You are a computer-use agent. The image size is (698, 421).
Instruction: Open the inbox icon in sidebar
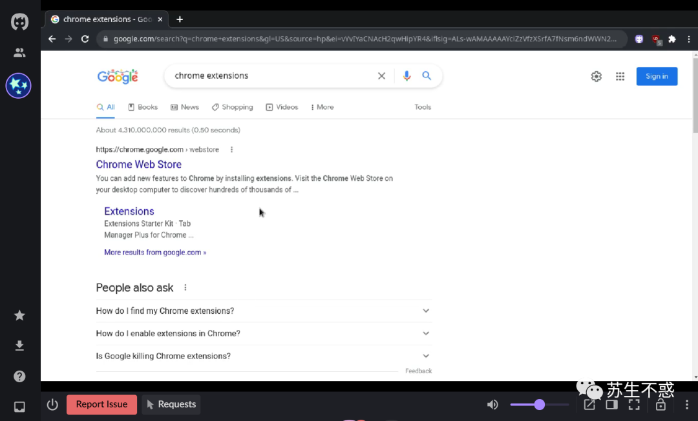click(19, 406)
